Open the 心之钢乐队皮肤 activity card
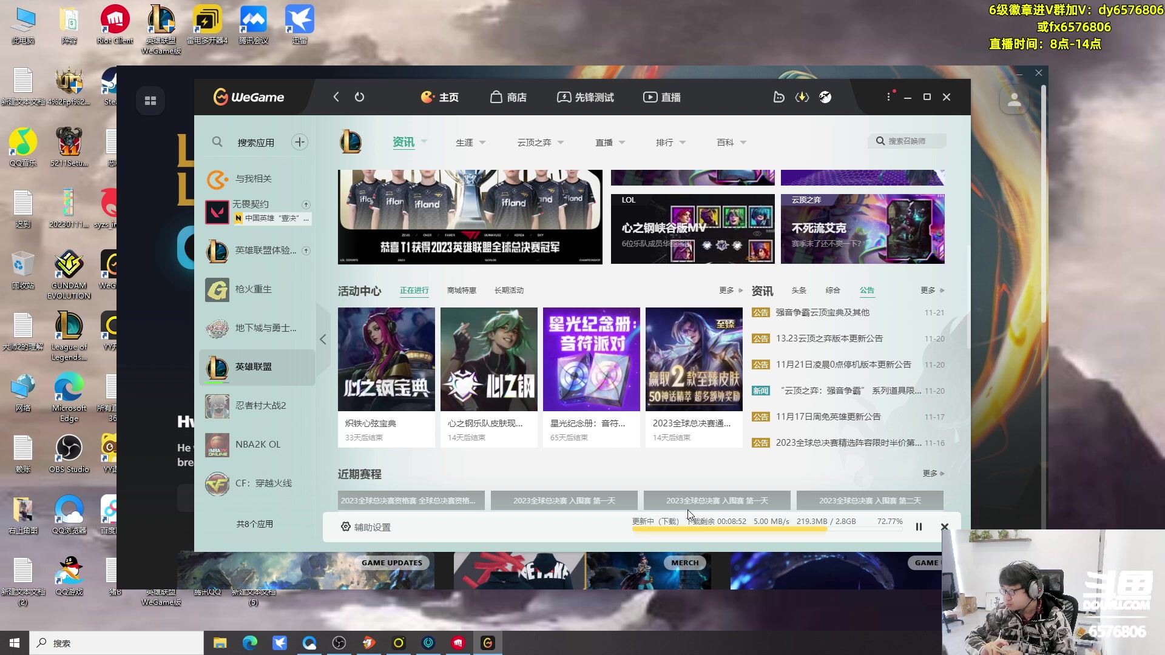Screen dimensions: 1165x655 click(x=489, y=377)
